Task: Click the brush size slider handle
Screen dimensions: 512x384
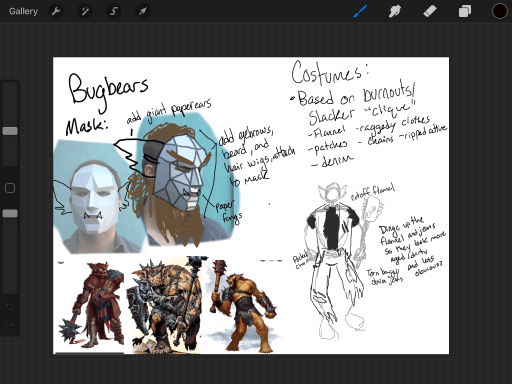Action: (10, 131)
